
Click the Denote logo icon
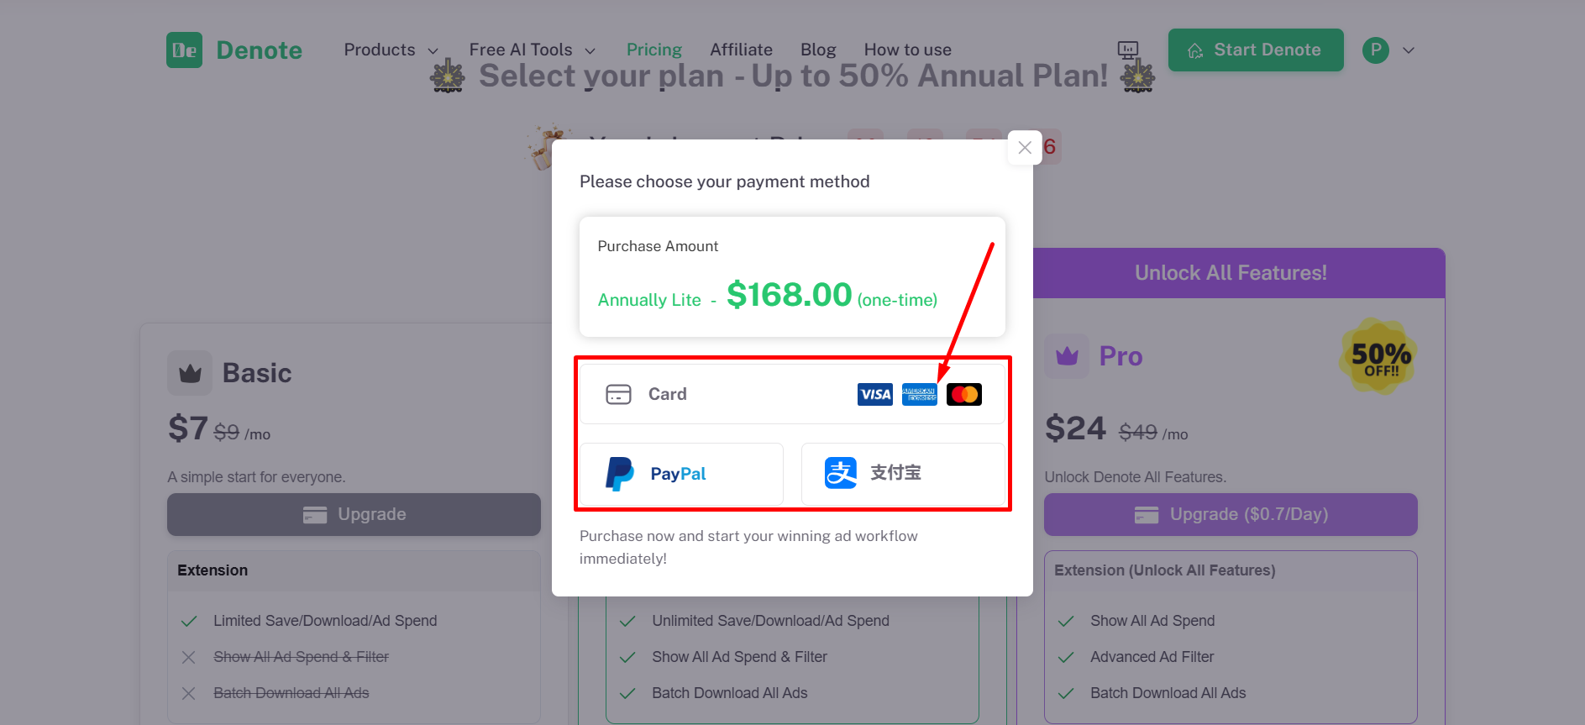click(x=184, y=50)
